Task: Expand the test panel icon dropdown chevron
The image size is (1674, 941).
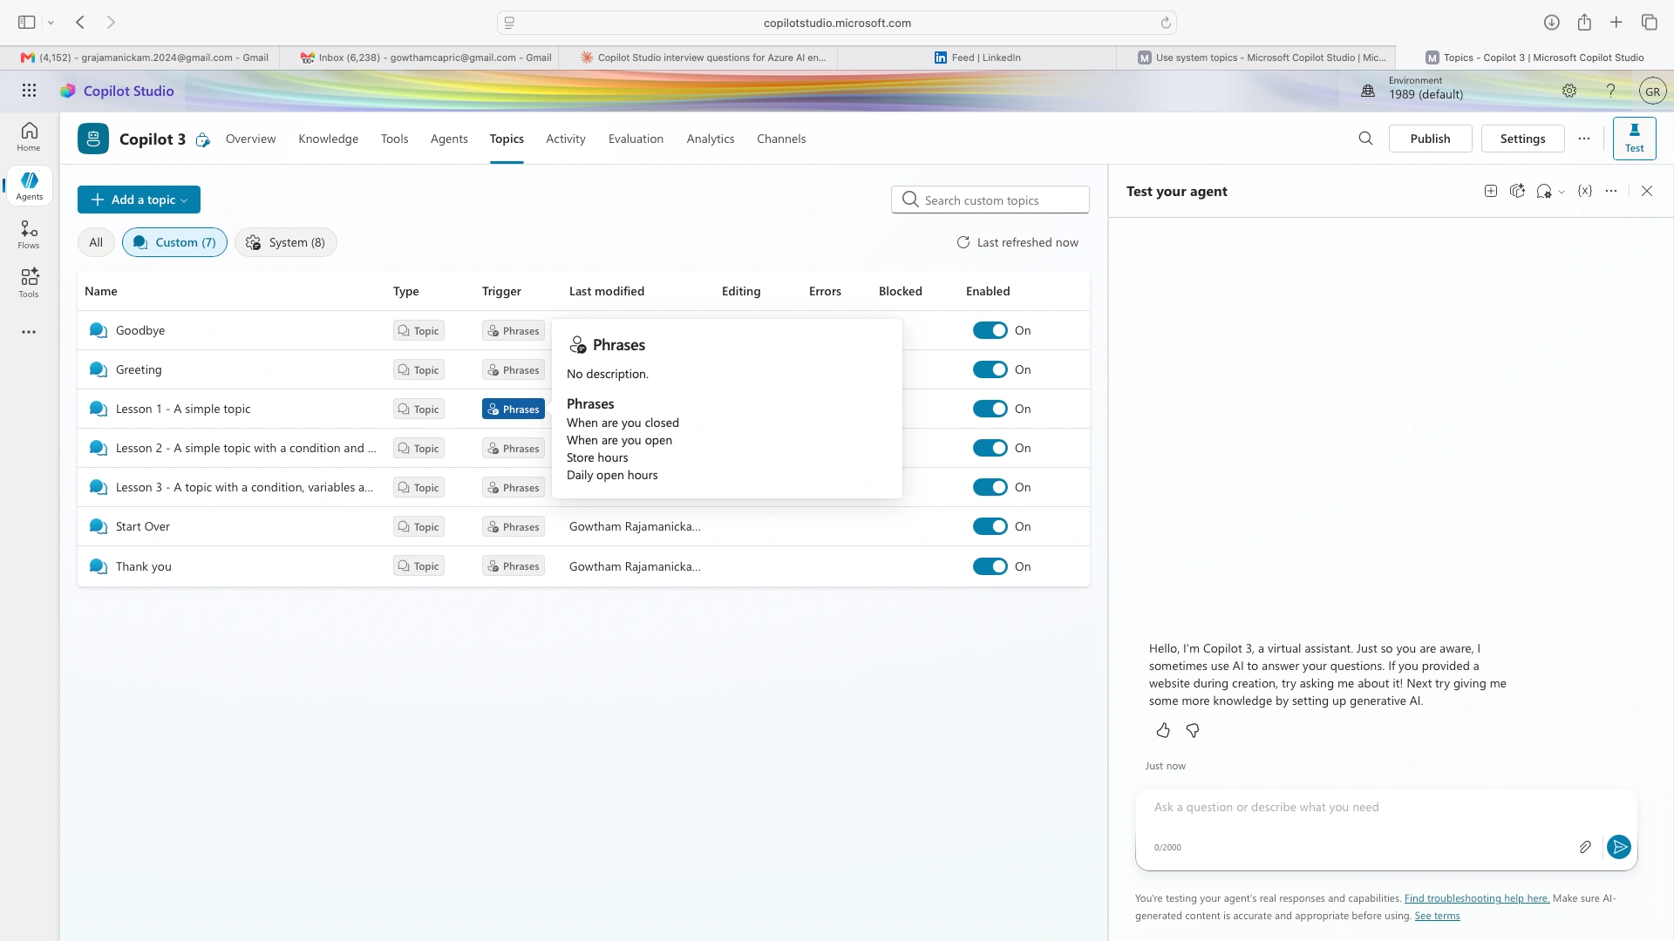Action: pos(1562,192)
